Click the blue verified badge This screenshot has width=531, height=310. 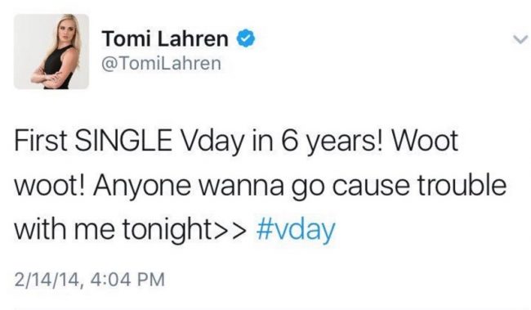click(x=246, y=38)
